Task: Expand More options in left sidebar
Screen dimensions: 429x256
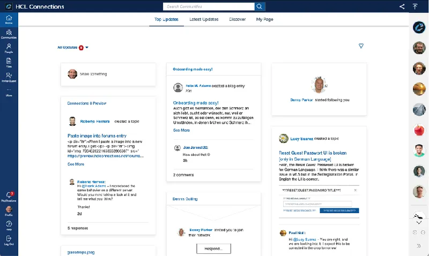Action: point(9,91)
